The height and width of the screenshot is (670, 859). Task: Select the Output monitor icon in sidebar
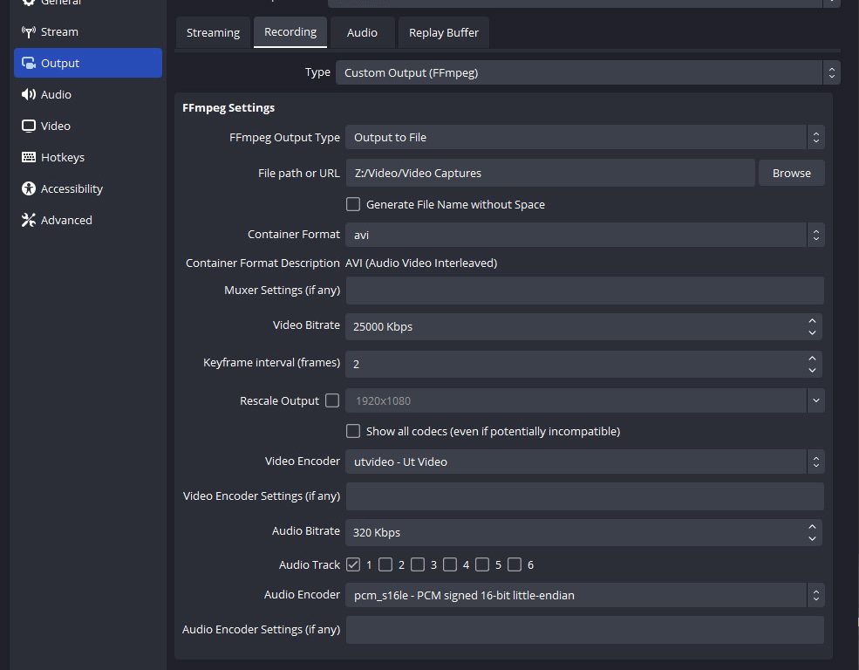(28, 64)
